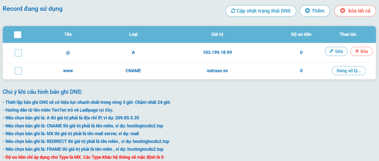Click the Loại column header
This screenshot has width=379, height=161.
tap(133, 34)
